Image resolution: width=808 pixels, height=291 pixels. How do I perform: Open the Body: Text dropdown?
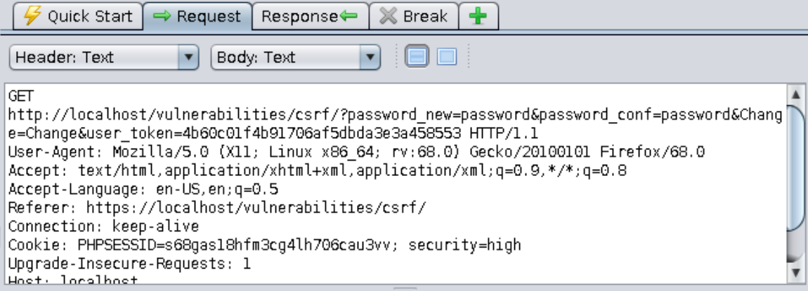click(x=295, y=57)
